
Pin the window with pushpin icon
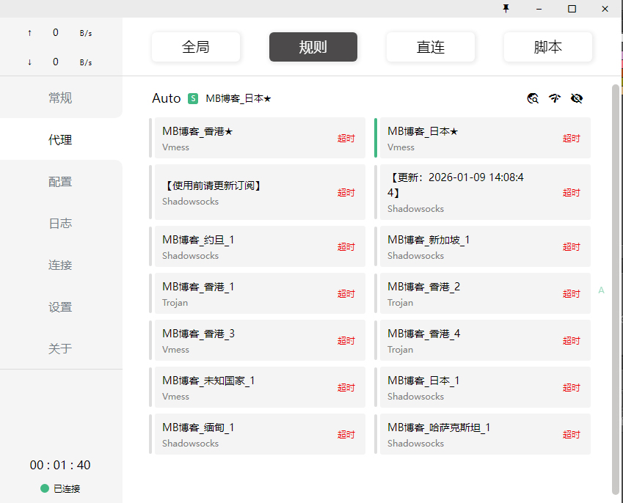click(506, 9)
